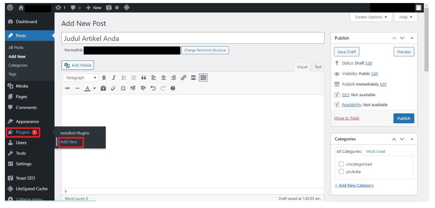Toggle the toolbar (kitchen sink) button

coord(203,78)
